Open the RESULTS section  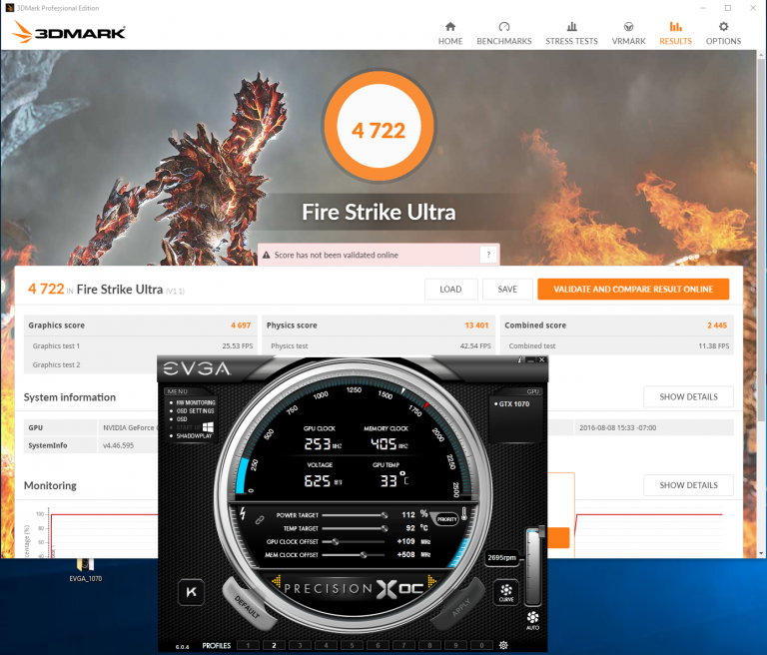pos(675,33)
